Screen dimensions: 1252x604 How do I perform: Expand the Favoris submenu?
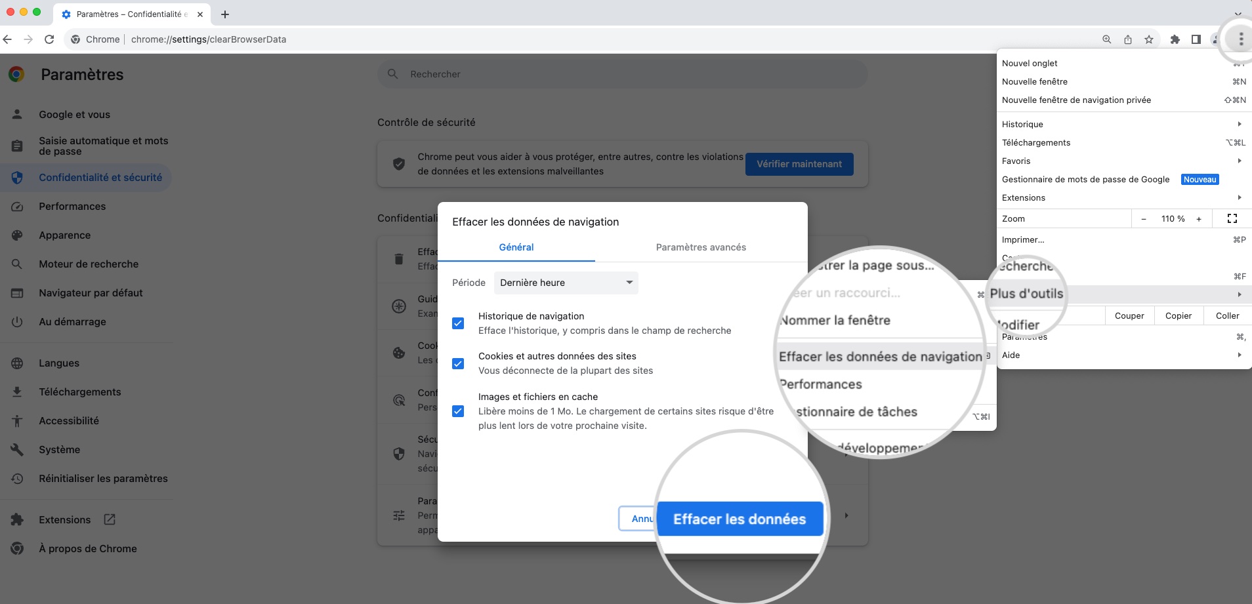(1124, 161)
